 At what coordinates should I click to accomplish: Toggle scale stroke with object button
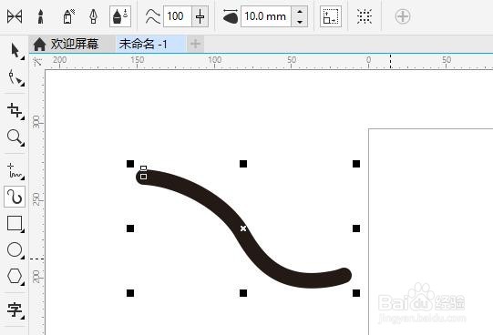coord(331,16)
